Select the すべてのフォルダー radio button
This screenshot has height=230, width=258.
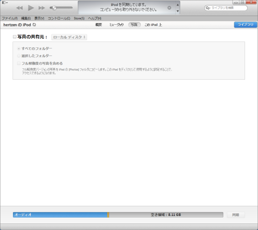pos(19,48)
